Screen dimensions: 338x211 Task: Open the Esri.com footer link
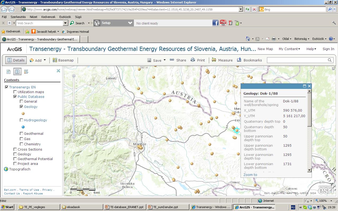(x=10, y=190)
